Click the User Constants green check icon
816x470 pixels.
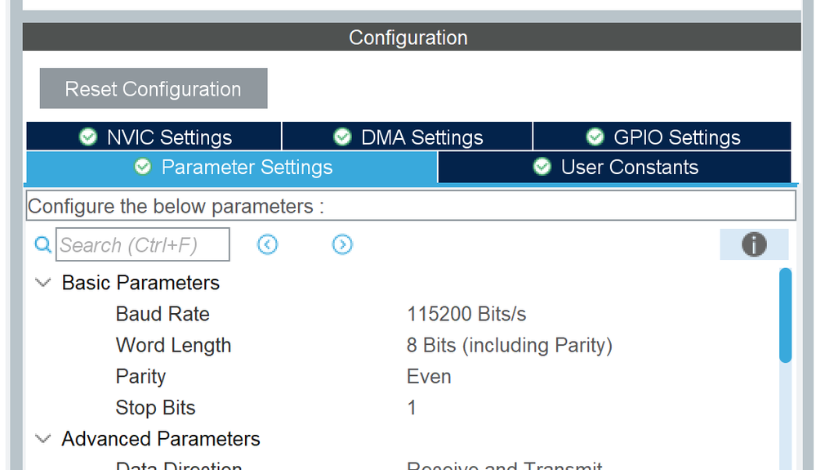pos(542,167)
